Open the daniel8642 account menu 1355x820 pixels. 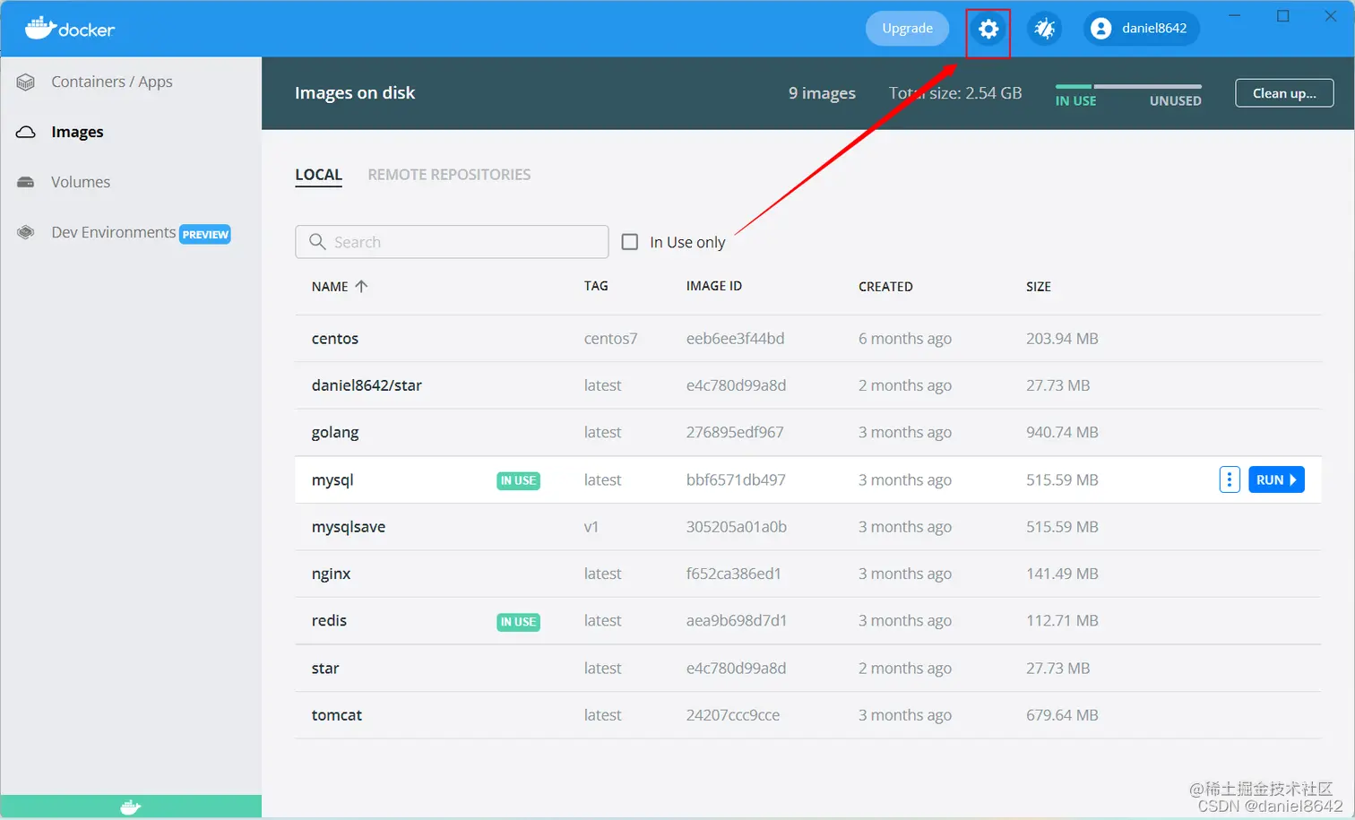click(1142, 29)
